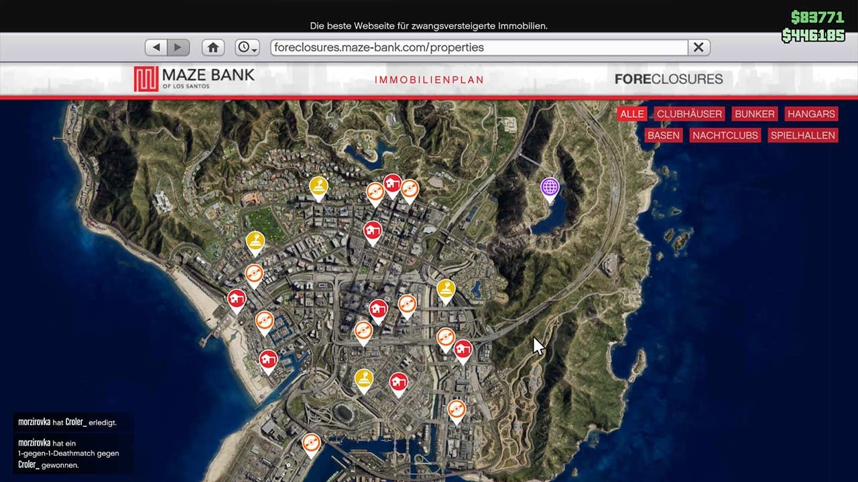858x482 pixels.
Task: Close the browser with the X button
Action: [698, 48]
